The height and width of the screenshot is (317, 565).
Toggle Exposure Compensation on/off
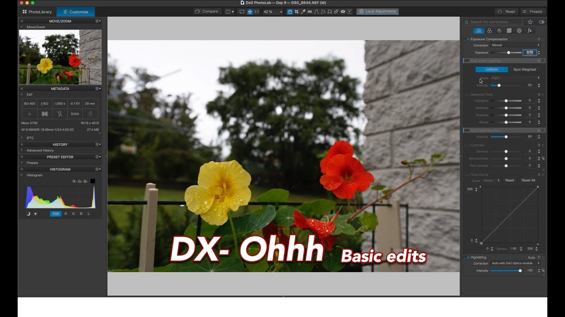point(468,39)
